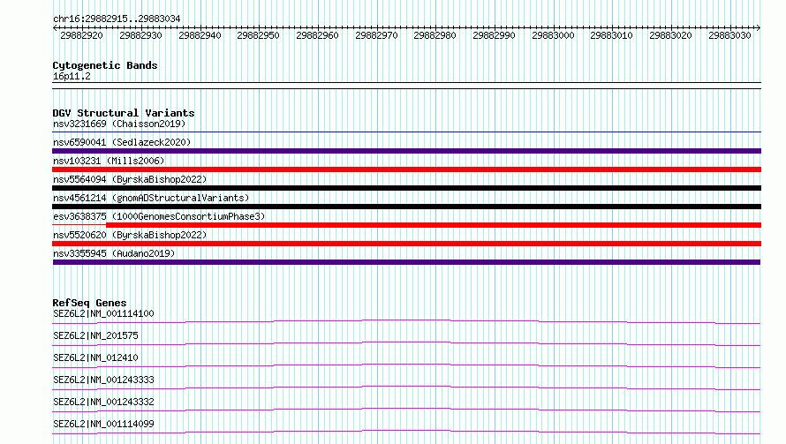
Task: Click the red bar under nsv5520620
Action: click(x=406, y=244)
